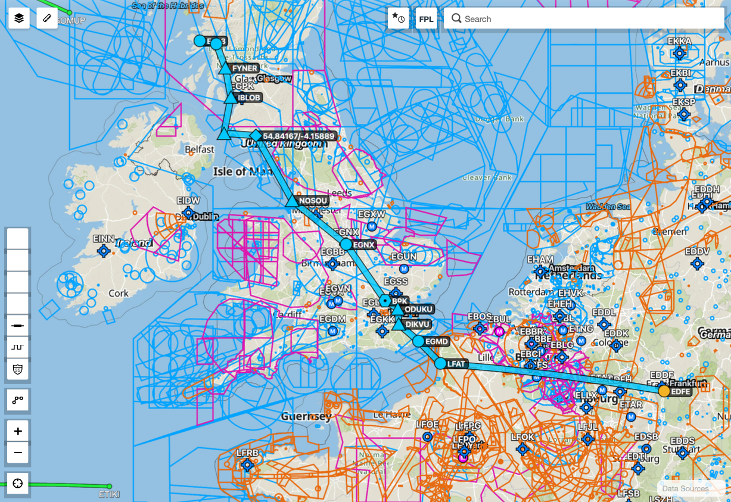
Task: Select the NOSOU waypoint triangle
Action: point(292,201)
